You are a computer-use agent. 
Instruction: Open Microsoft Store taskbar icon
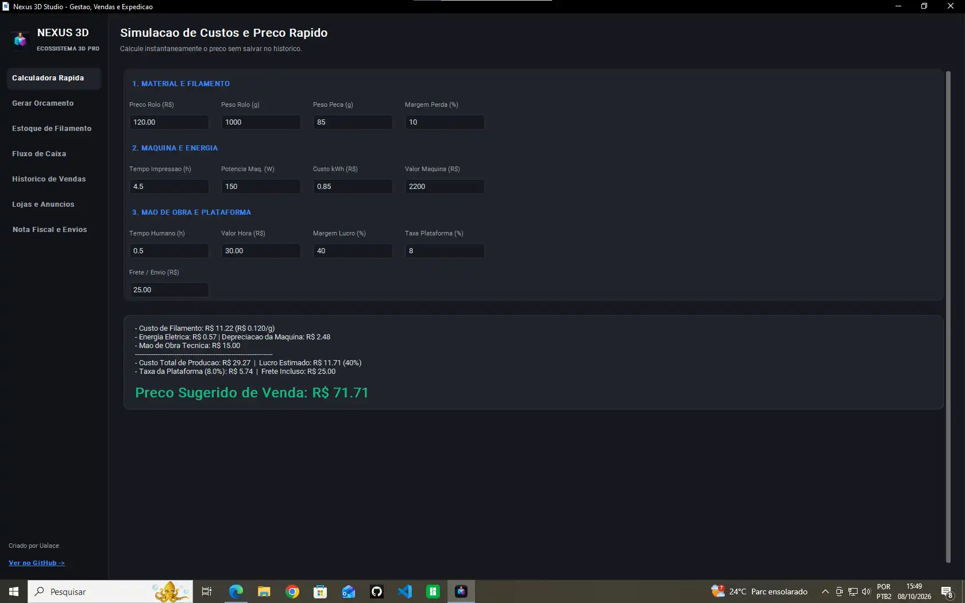pyautogui.click(x=321, y=592)
